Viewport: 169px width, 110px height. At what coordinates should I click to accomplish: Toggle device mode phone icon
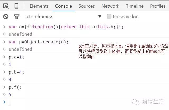[16, 6]
